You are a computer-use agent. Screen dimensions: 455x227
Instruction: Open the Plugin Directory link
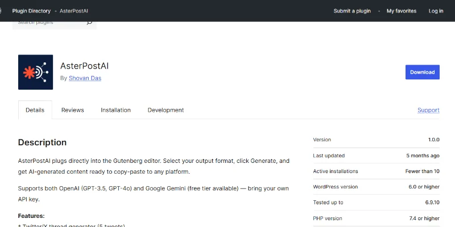[31, 11]
